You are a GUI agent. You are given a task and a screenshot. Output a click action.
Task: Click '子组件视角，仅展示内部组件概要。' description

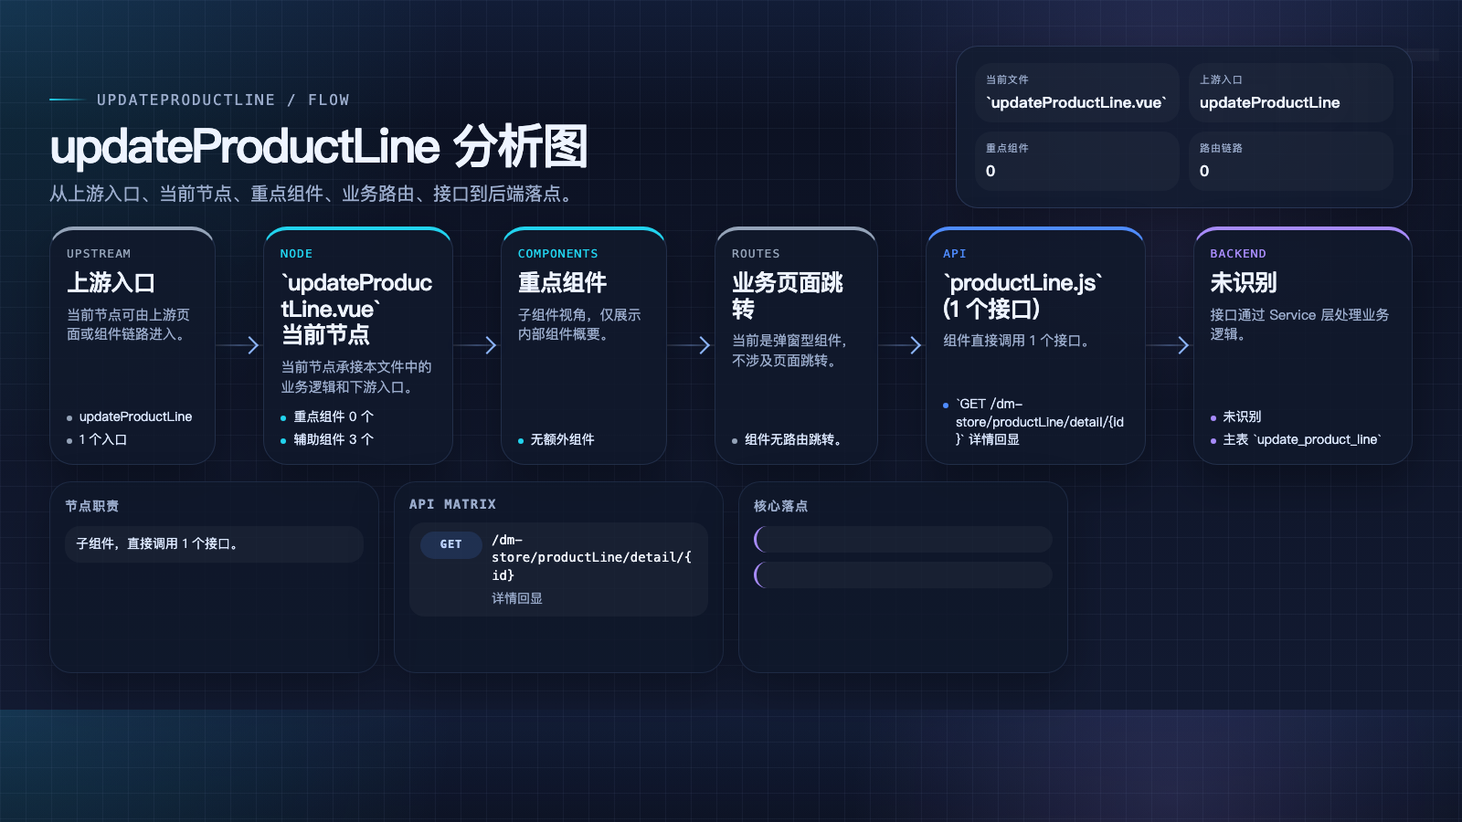click(x=579, y=324)
